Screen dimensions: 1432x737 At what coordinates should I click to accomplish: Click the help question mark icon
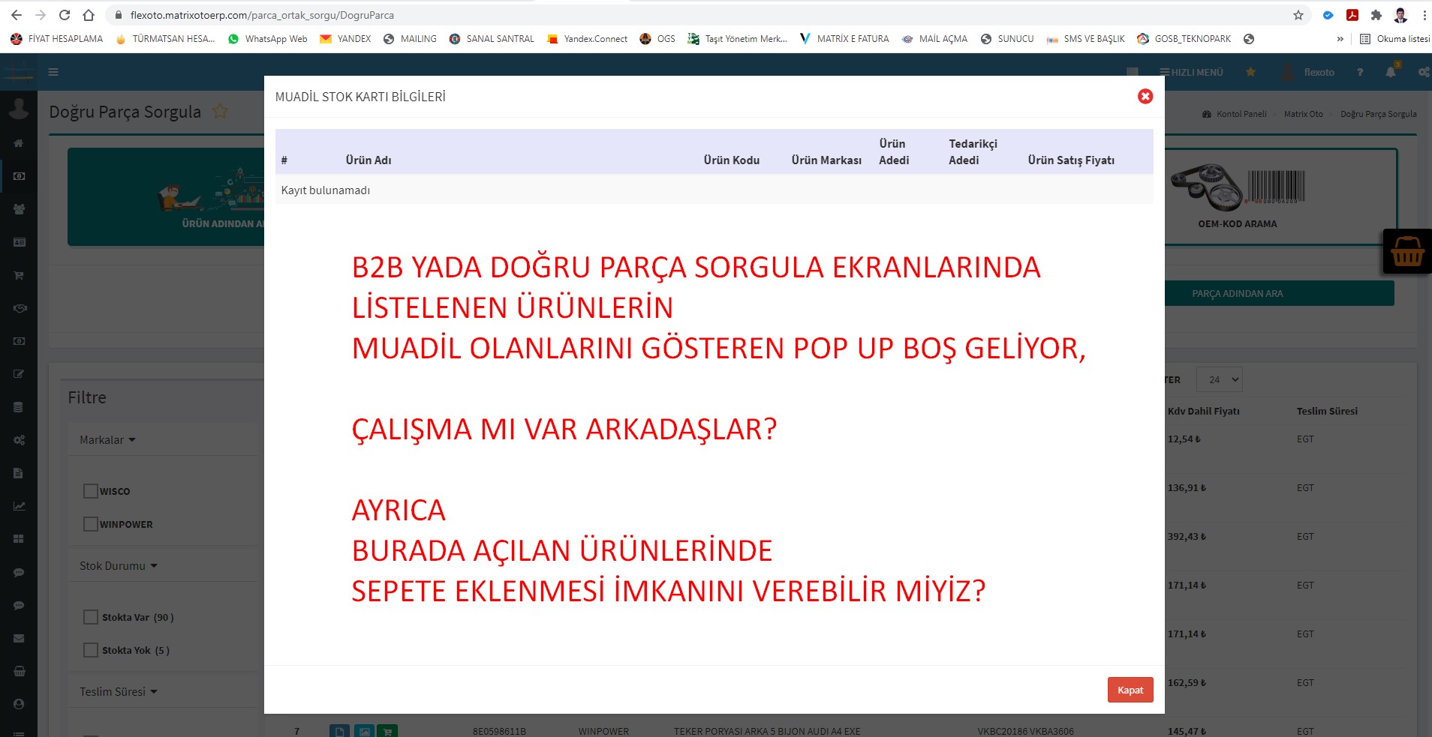1360,72
